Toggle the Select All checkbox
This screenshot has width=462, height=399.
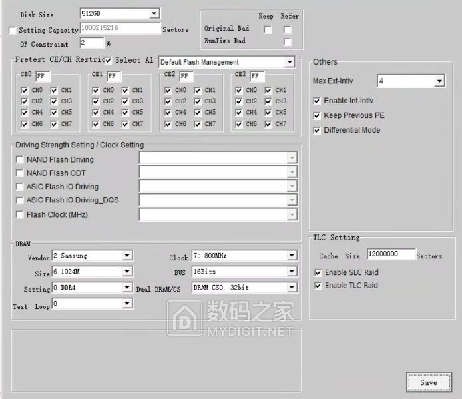[x=108, y=61]
